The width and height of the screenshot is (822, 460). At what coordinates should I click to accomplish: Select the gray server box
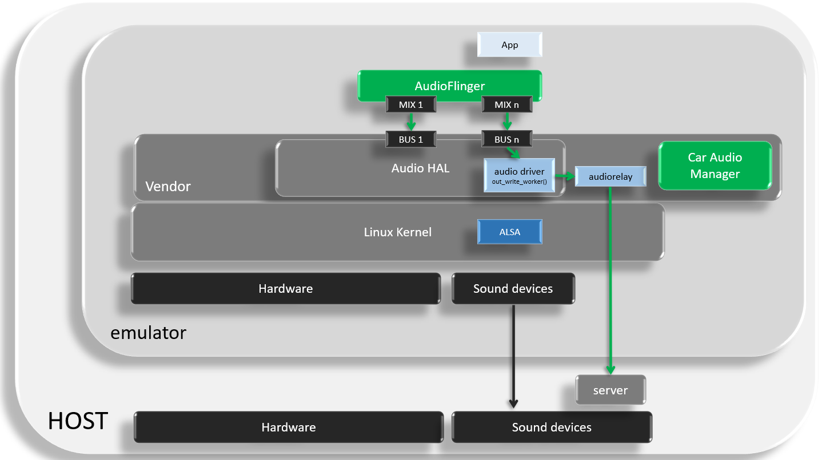[x=610, y=390]
